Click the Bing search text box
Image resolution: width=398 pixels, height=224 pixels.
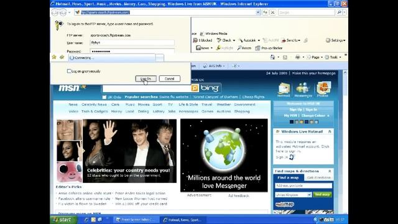(147, 88)
